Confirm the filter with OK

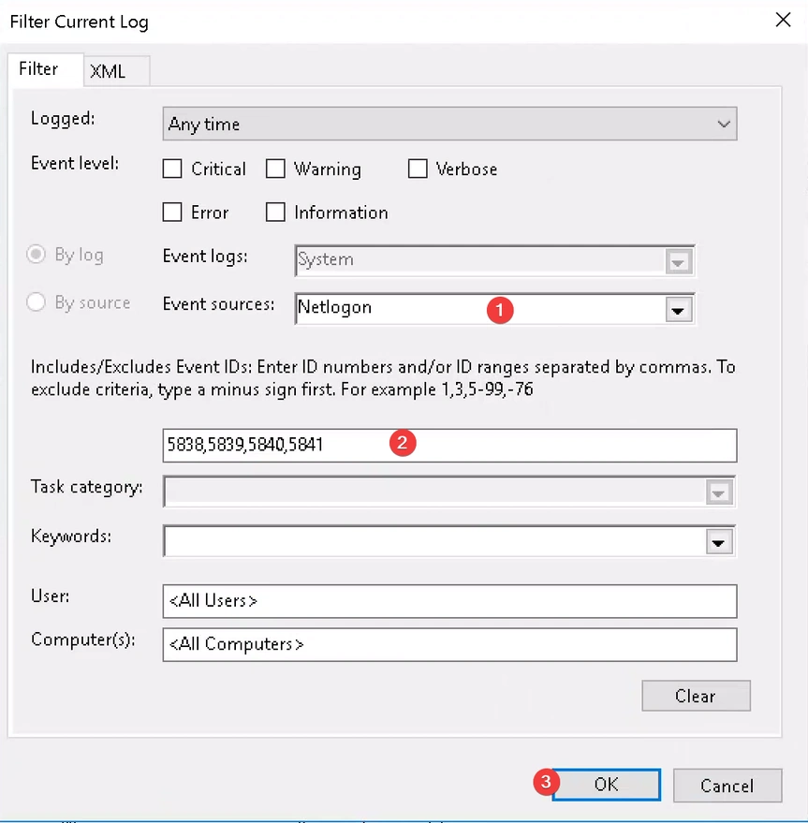606,785
